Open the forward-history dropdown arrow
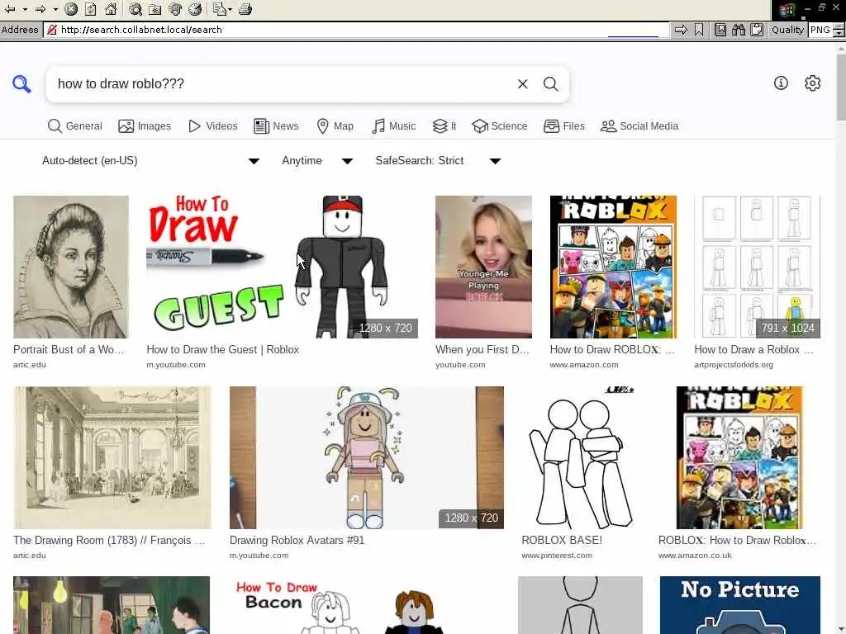The image size is (846, 634). click(55, 9)
